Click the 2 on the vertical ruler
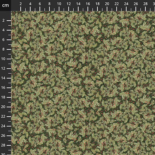This screenshot has width=155, height=155. click(3, 20)
